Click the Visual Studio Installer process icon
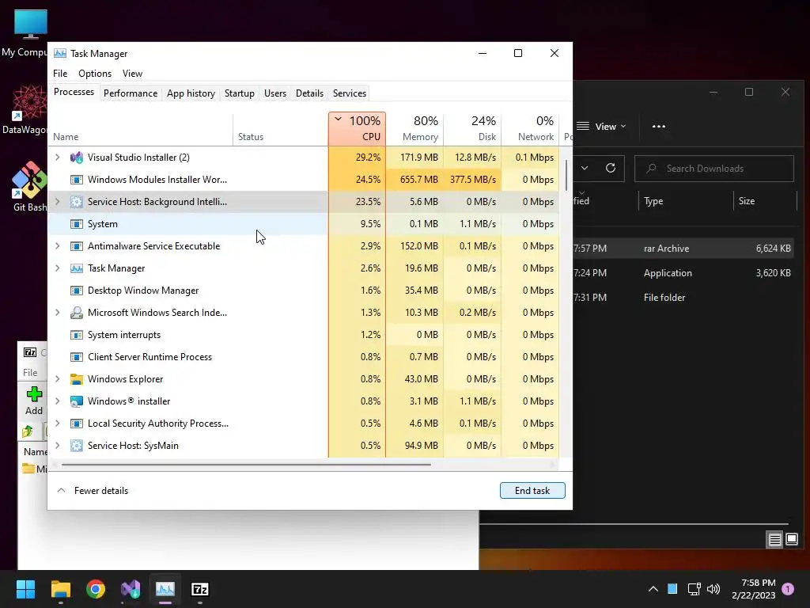 pyautogui.click(x=77, y=158)
